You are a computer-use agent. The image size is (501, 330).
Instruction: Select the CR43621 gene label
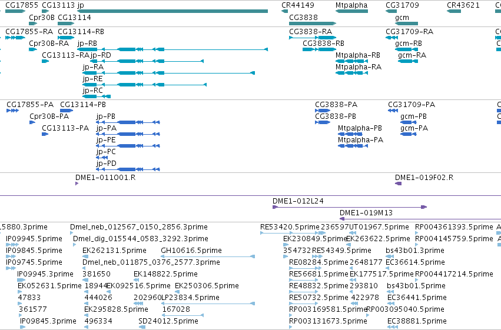click(x=463, y=5)
